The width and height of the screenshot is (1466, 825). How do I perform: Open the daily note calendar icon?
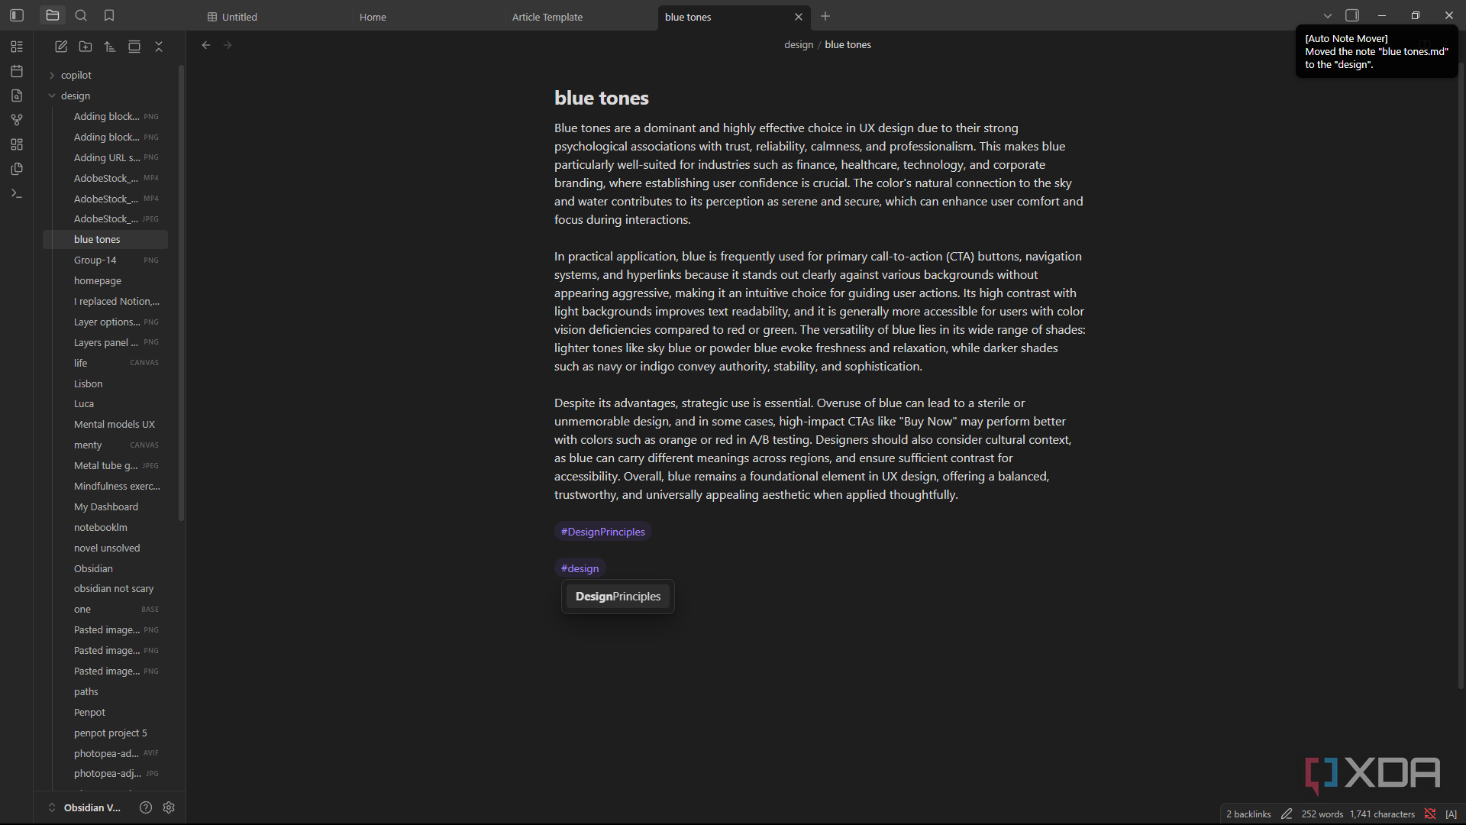[17, 71]
